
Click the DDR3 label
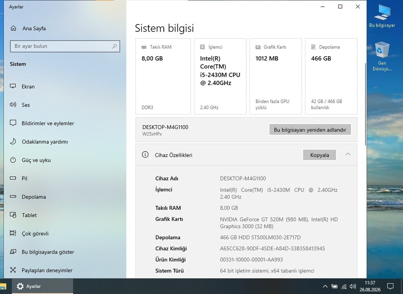point(147,107)
